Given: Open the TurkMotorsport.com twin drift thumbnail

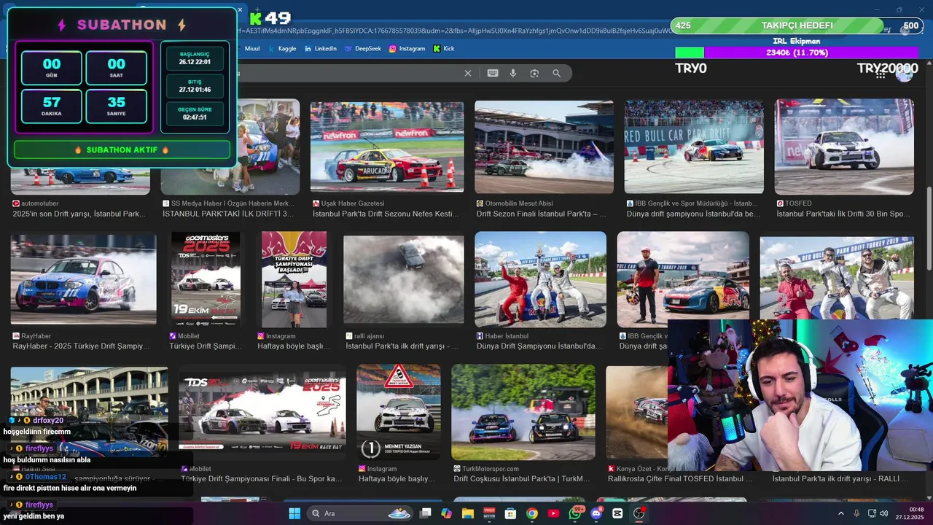Looking at the screenshot, I should coord(523,412).
